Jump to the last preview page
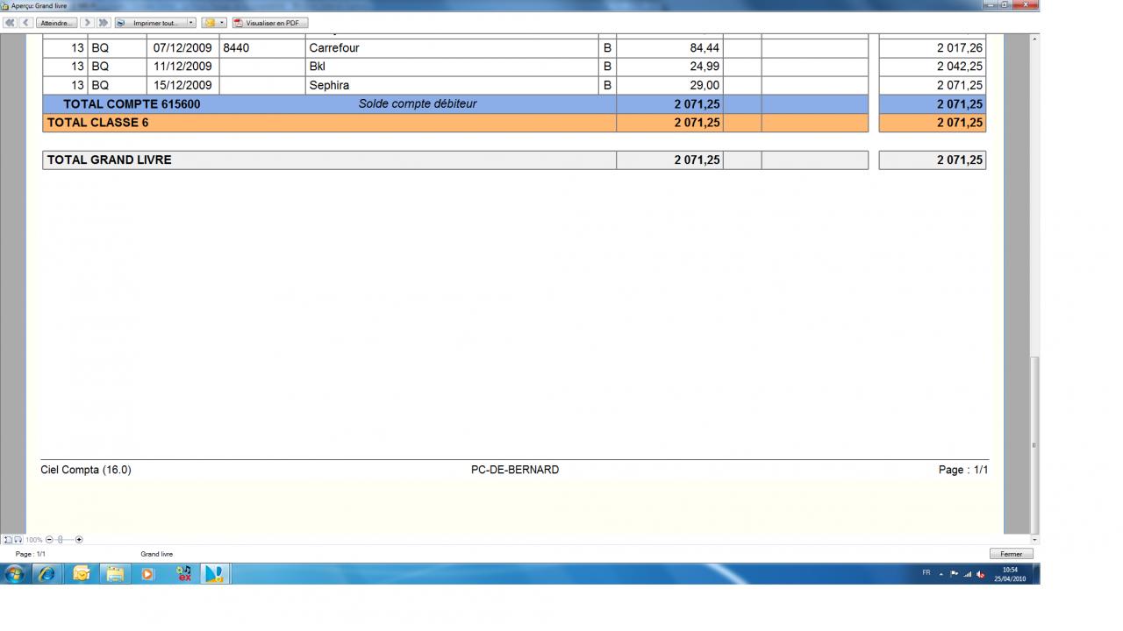This screenshot has height=631, width=1123. click(x=104, y=23)
